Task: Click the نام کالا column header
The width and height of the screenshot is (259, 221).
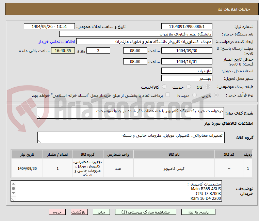Action: click(x=174, y=154)
